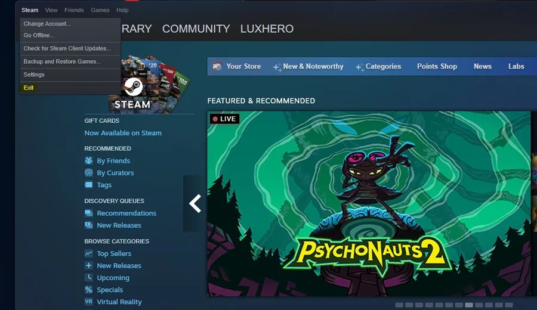Browse the Specials link
537x310 pixels.
click(x=110, y=290)
